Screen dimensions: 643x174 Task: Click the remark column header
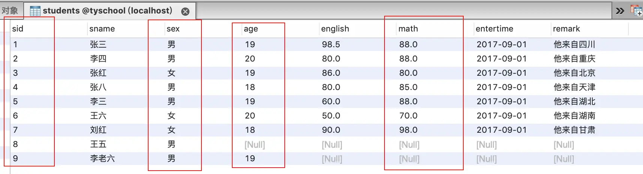coord(566,29)
